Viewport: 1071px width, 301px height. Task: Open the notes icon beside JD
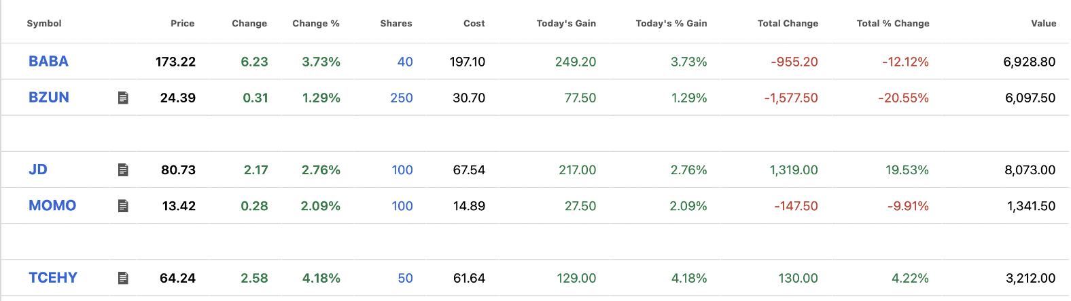tap(123, 170)
